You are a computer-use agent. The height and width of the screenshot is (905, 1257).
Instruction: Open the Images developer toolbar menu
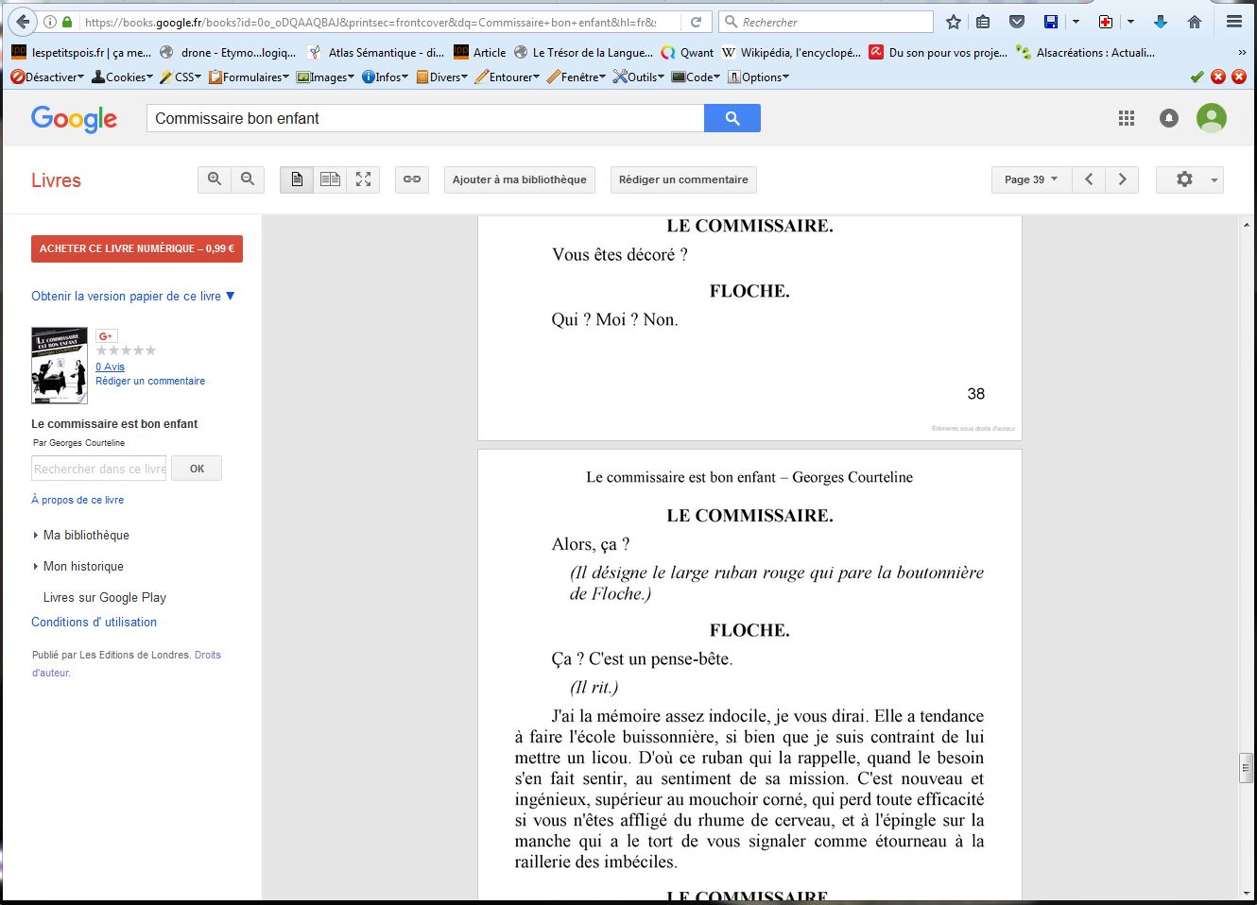coord(325,77)
